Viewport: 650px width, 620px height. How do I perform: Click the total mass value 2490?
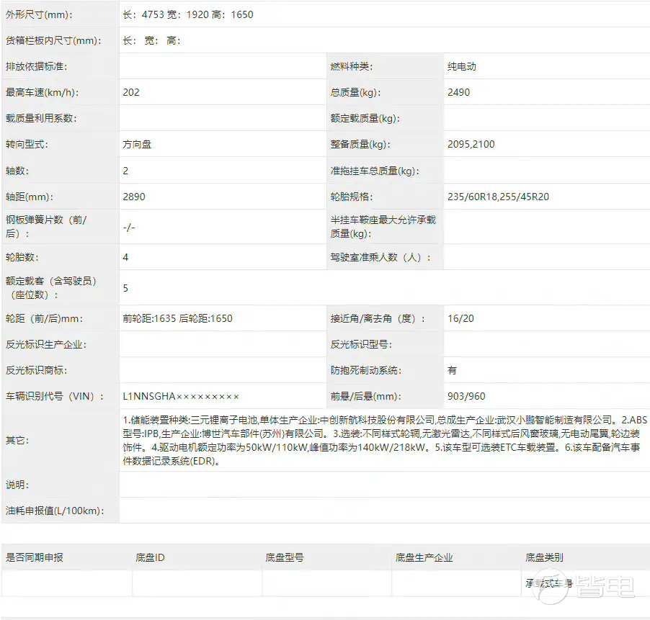[x=458, y=92]
